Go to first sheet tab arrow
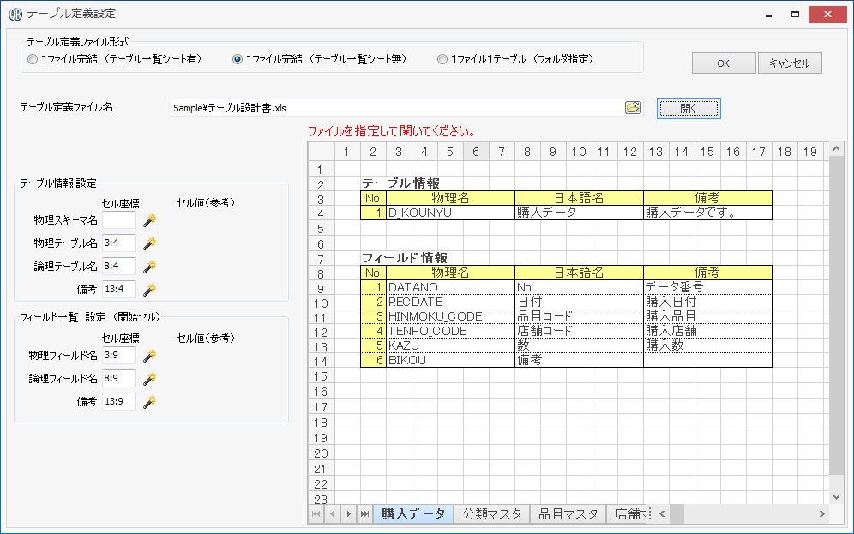Viewport: 854px width, 534px height. tap(316, 513)
